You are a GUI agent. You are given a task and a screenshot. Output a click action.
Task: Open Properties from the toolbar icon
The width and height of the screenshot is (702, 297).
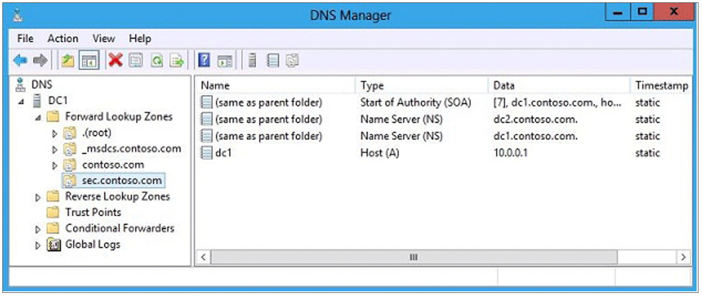tap(136, 60)
